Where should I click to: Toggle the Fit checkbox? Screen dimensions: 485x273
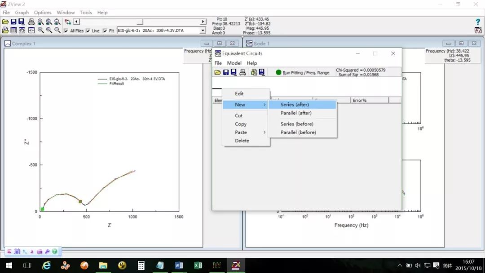coord(105,31)
